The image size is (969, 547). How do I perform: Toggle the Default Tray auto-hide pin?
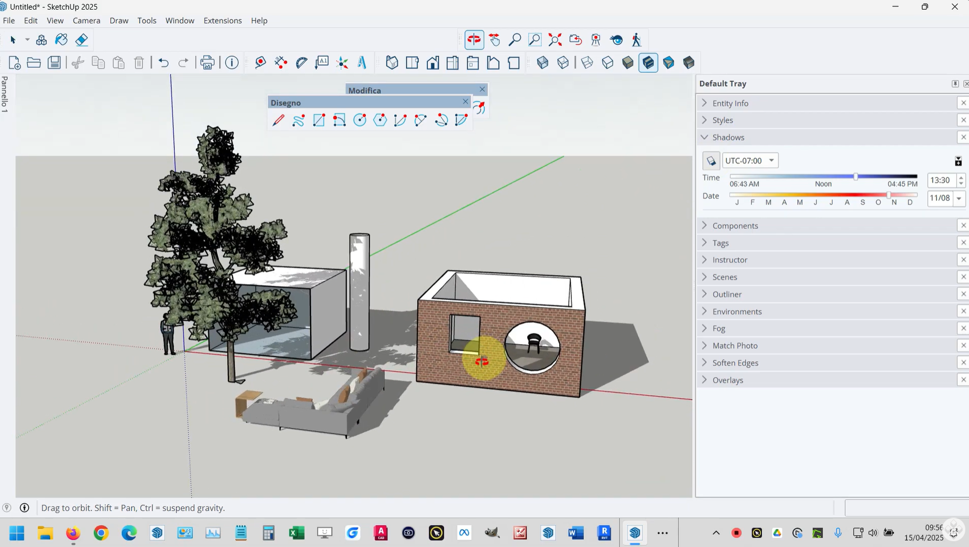pos(955,84)
